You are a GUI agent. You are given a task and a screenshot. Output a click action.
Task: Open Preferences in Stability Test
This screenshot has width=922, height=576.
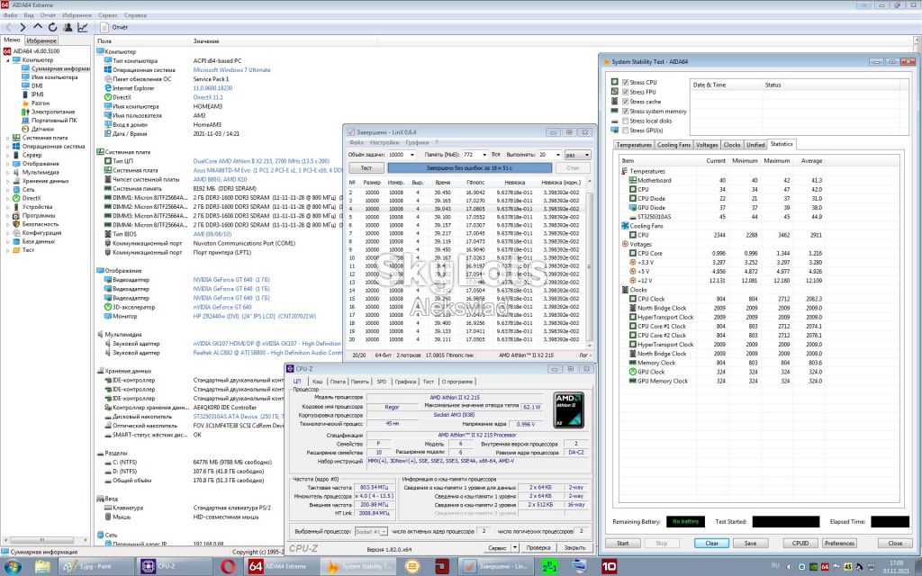839,543
